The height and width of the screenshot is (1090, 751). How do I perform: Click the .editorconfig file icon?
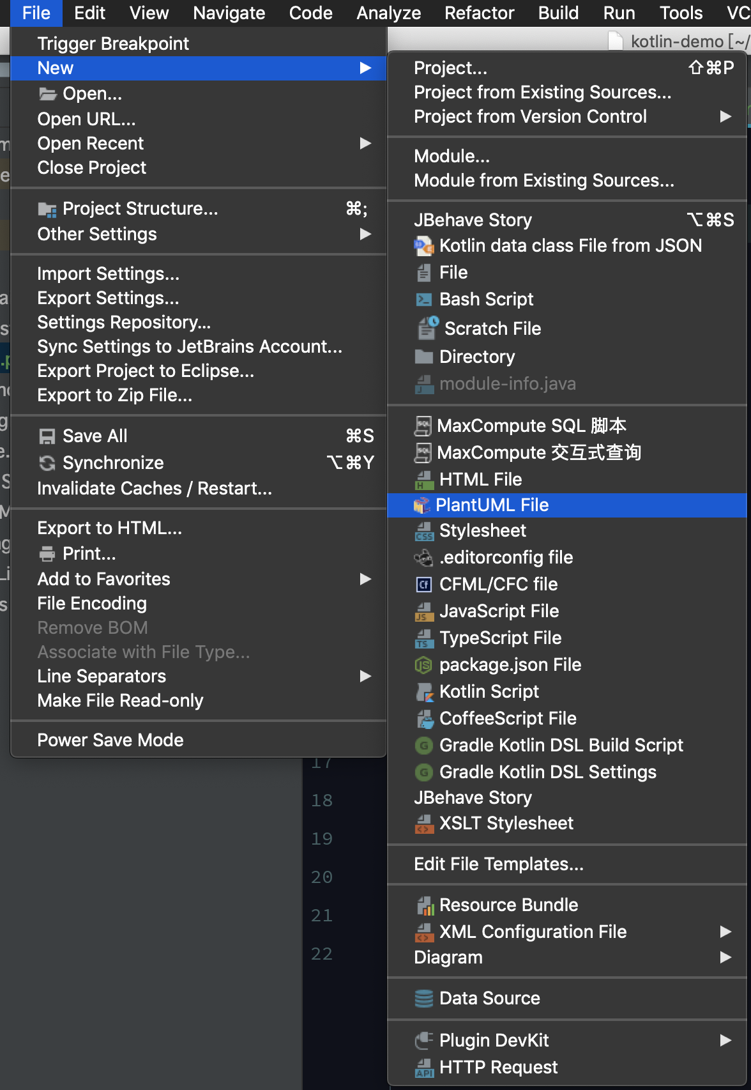click(423, 558)
